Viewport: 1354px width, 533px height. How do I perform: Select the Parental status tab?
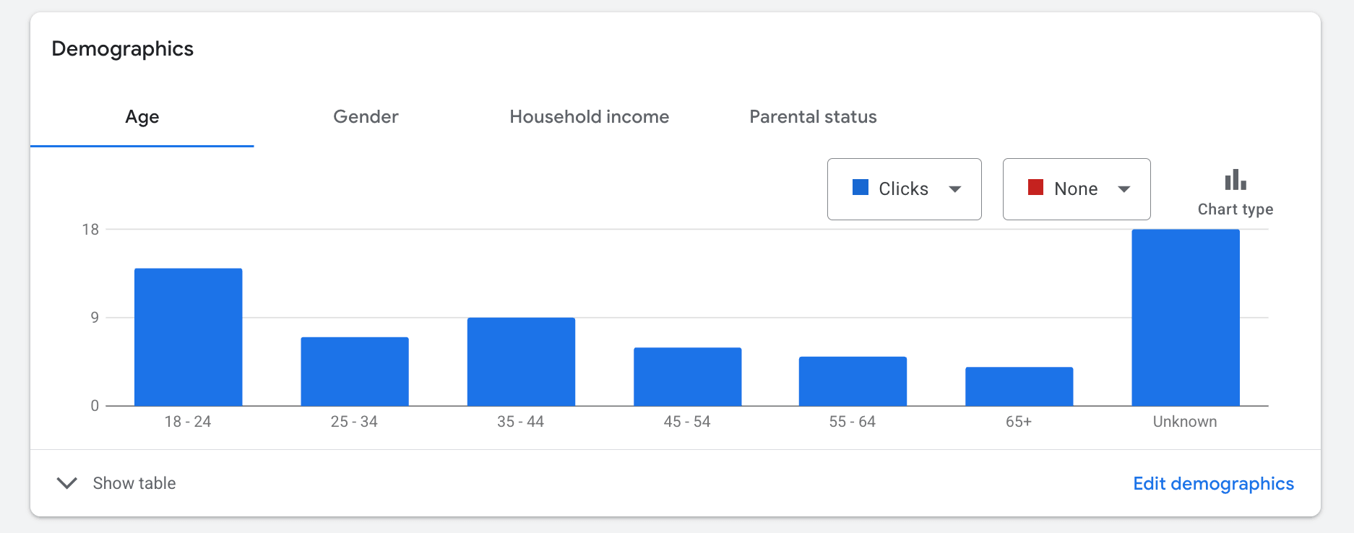click(x=812, y=116)
